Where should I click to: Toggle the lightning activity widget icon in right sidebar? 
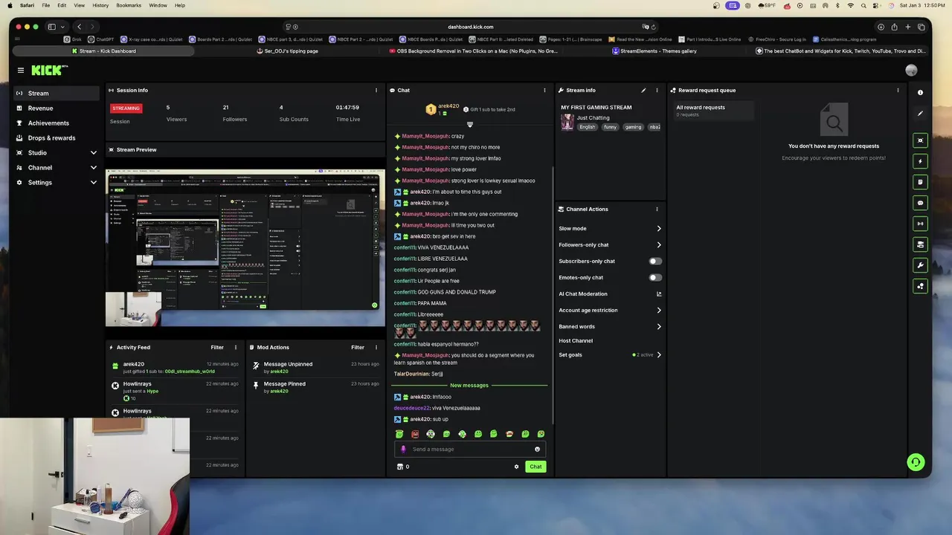pos(920,161)
